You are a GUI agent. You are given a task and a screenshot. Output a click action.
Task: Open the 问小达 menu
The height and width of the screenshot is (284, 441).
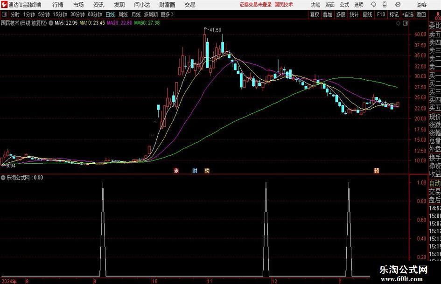[142, 5]
